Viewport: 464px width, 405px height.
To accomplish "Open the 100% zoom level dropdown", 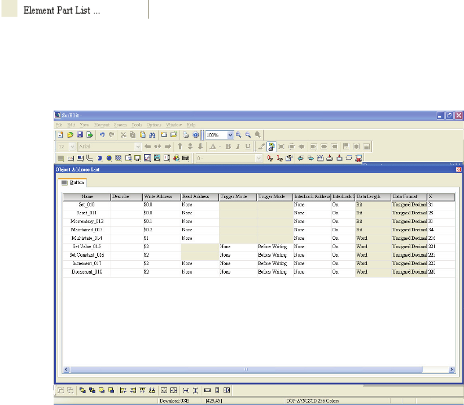I will pos(230,135).
